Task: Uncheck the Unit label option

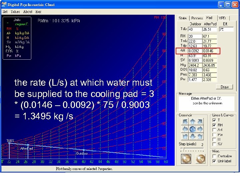Action: coord(214,161)
